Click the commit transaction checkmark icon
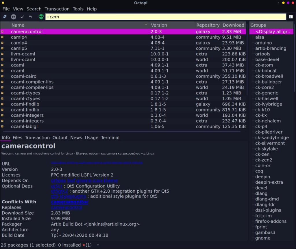Image resolution: width=296 pixels, height=249 pixels. (22, 17)
